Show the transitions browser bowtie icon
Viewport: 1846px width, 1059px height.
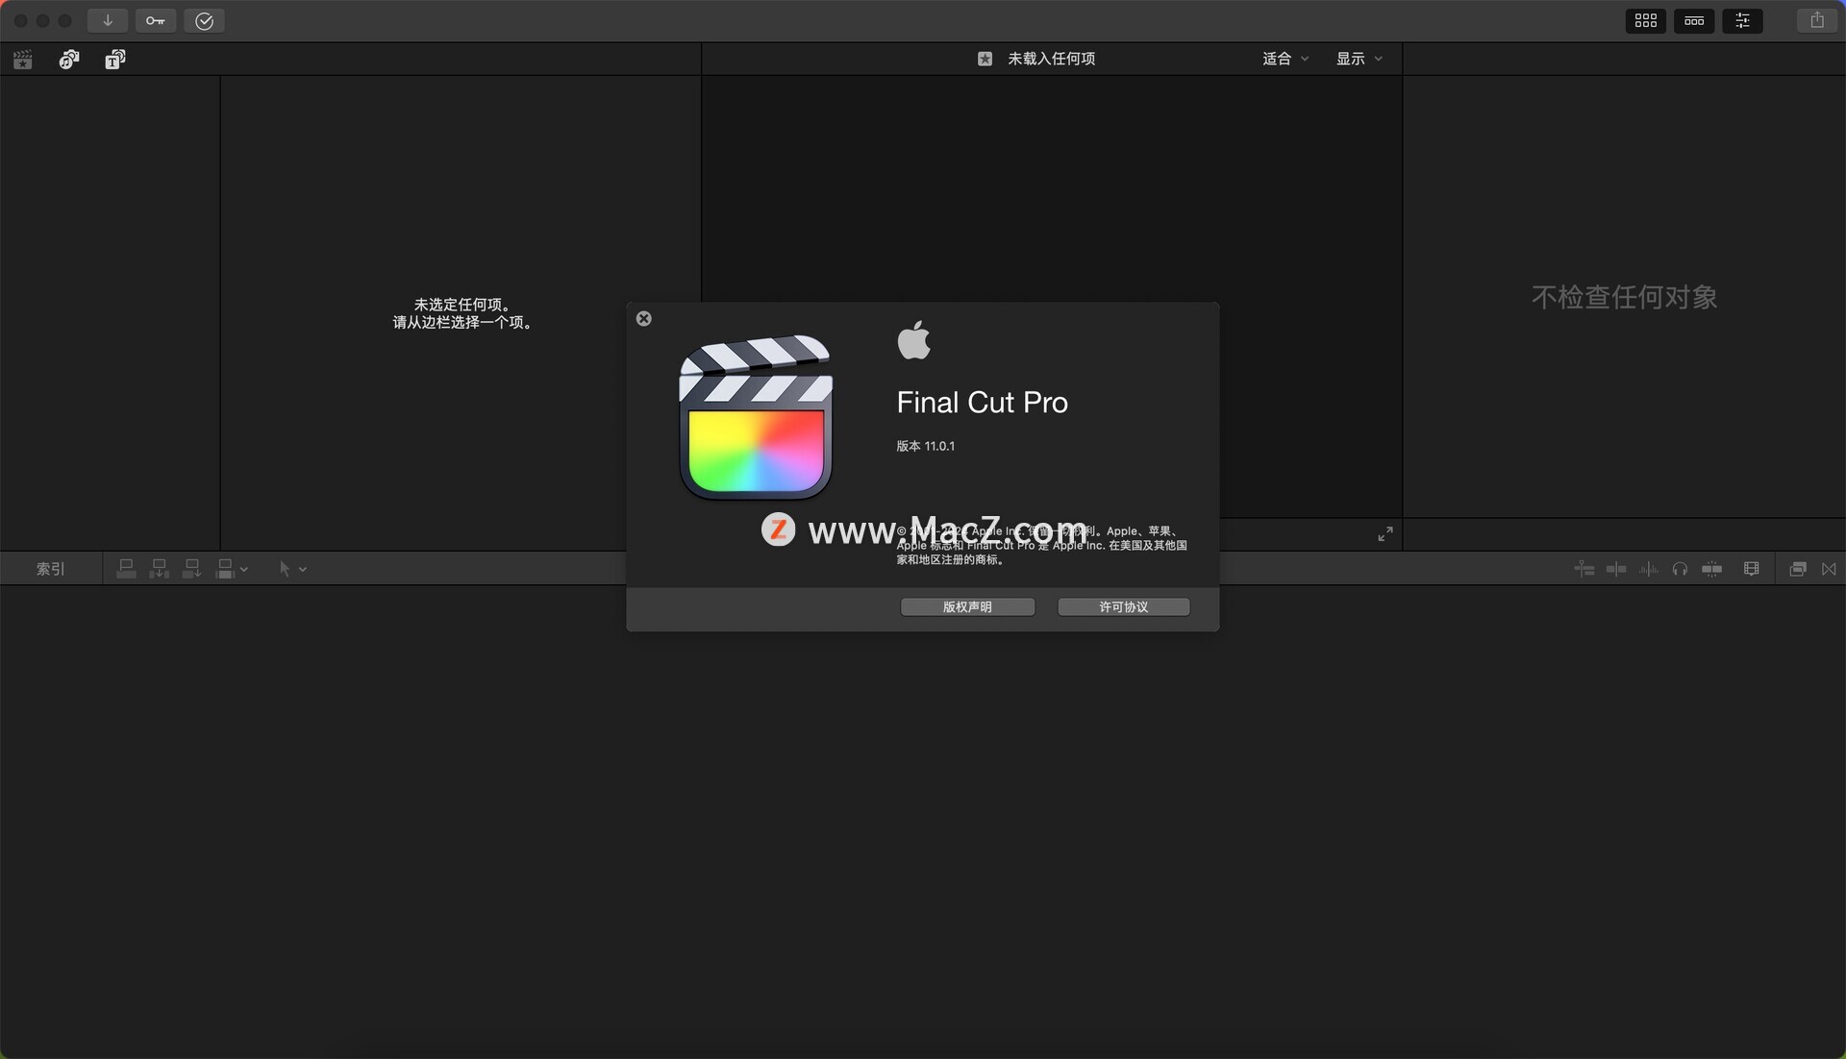[1829, 569]
